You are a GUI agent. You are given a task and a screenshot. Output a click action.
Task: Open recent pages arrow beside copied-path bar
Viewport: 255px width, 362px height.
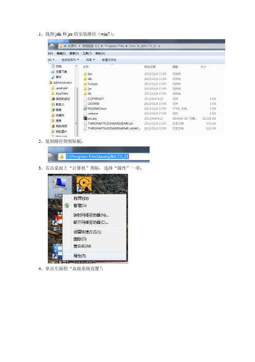pyautogui.click(x=56, y=157)
